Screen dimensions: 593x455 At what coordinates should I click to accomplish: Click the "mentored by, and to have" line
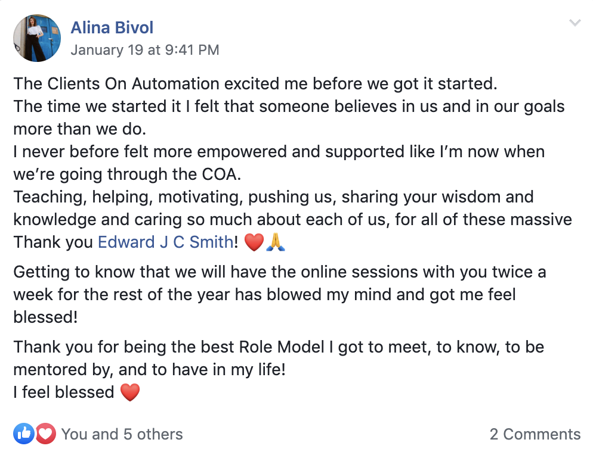149,369
